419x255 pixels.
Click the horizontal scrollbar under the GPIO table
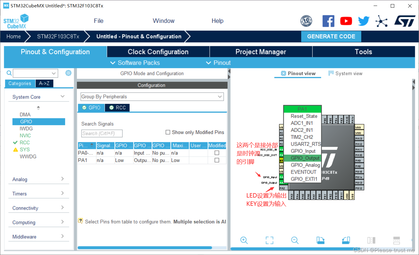[145, 248]
